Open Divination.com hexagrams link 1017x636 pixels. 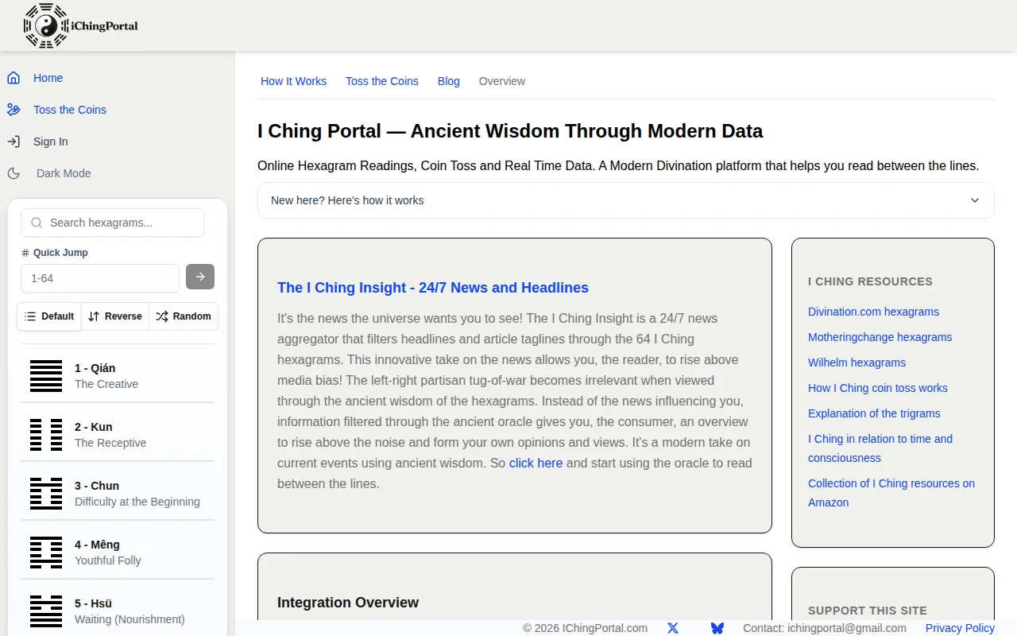click(x=873, y=312)
